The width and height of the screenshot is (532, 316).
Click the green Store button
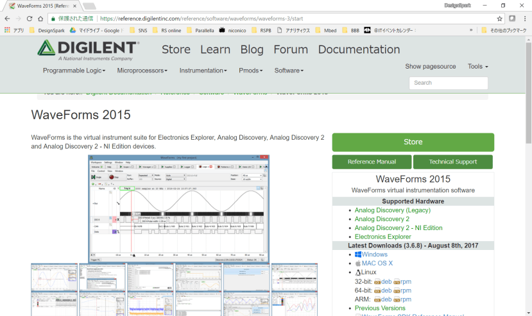(413, 142)
